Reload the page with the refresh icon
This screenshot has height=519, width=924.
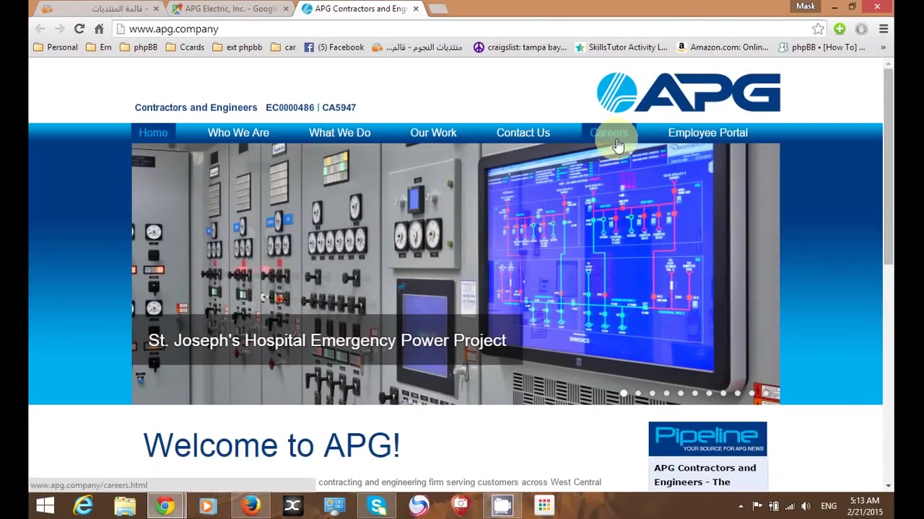[79, 29]
